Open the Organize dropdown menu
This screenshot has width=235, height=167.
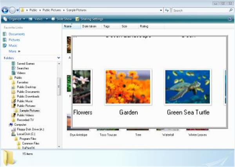pyautogui.click(x=16, y=19)
